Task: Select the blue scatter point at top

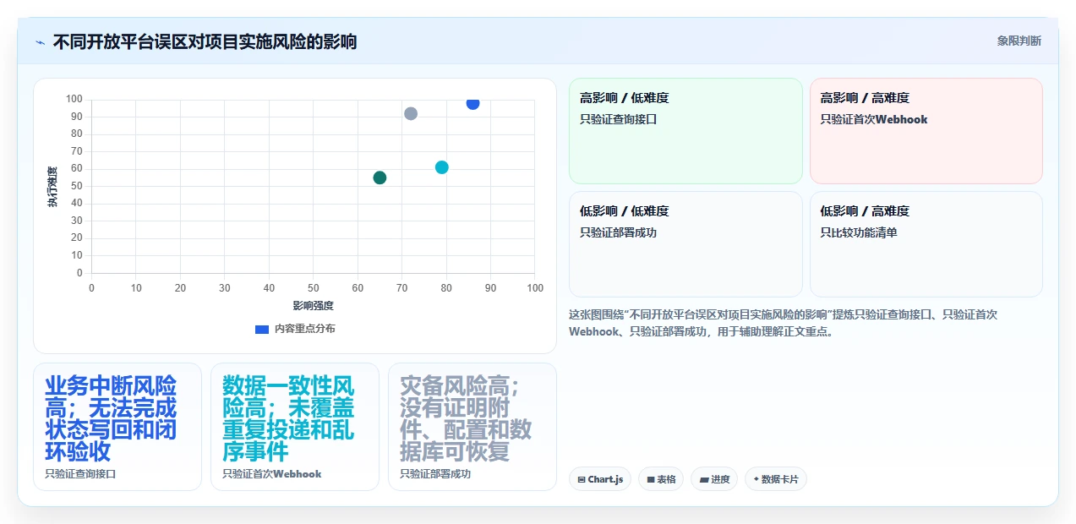Action: tap(472, 103)
